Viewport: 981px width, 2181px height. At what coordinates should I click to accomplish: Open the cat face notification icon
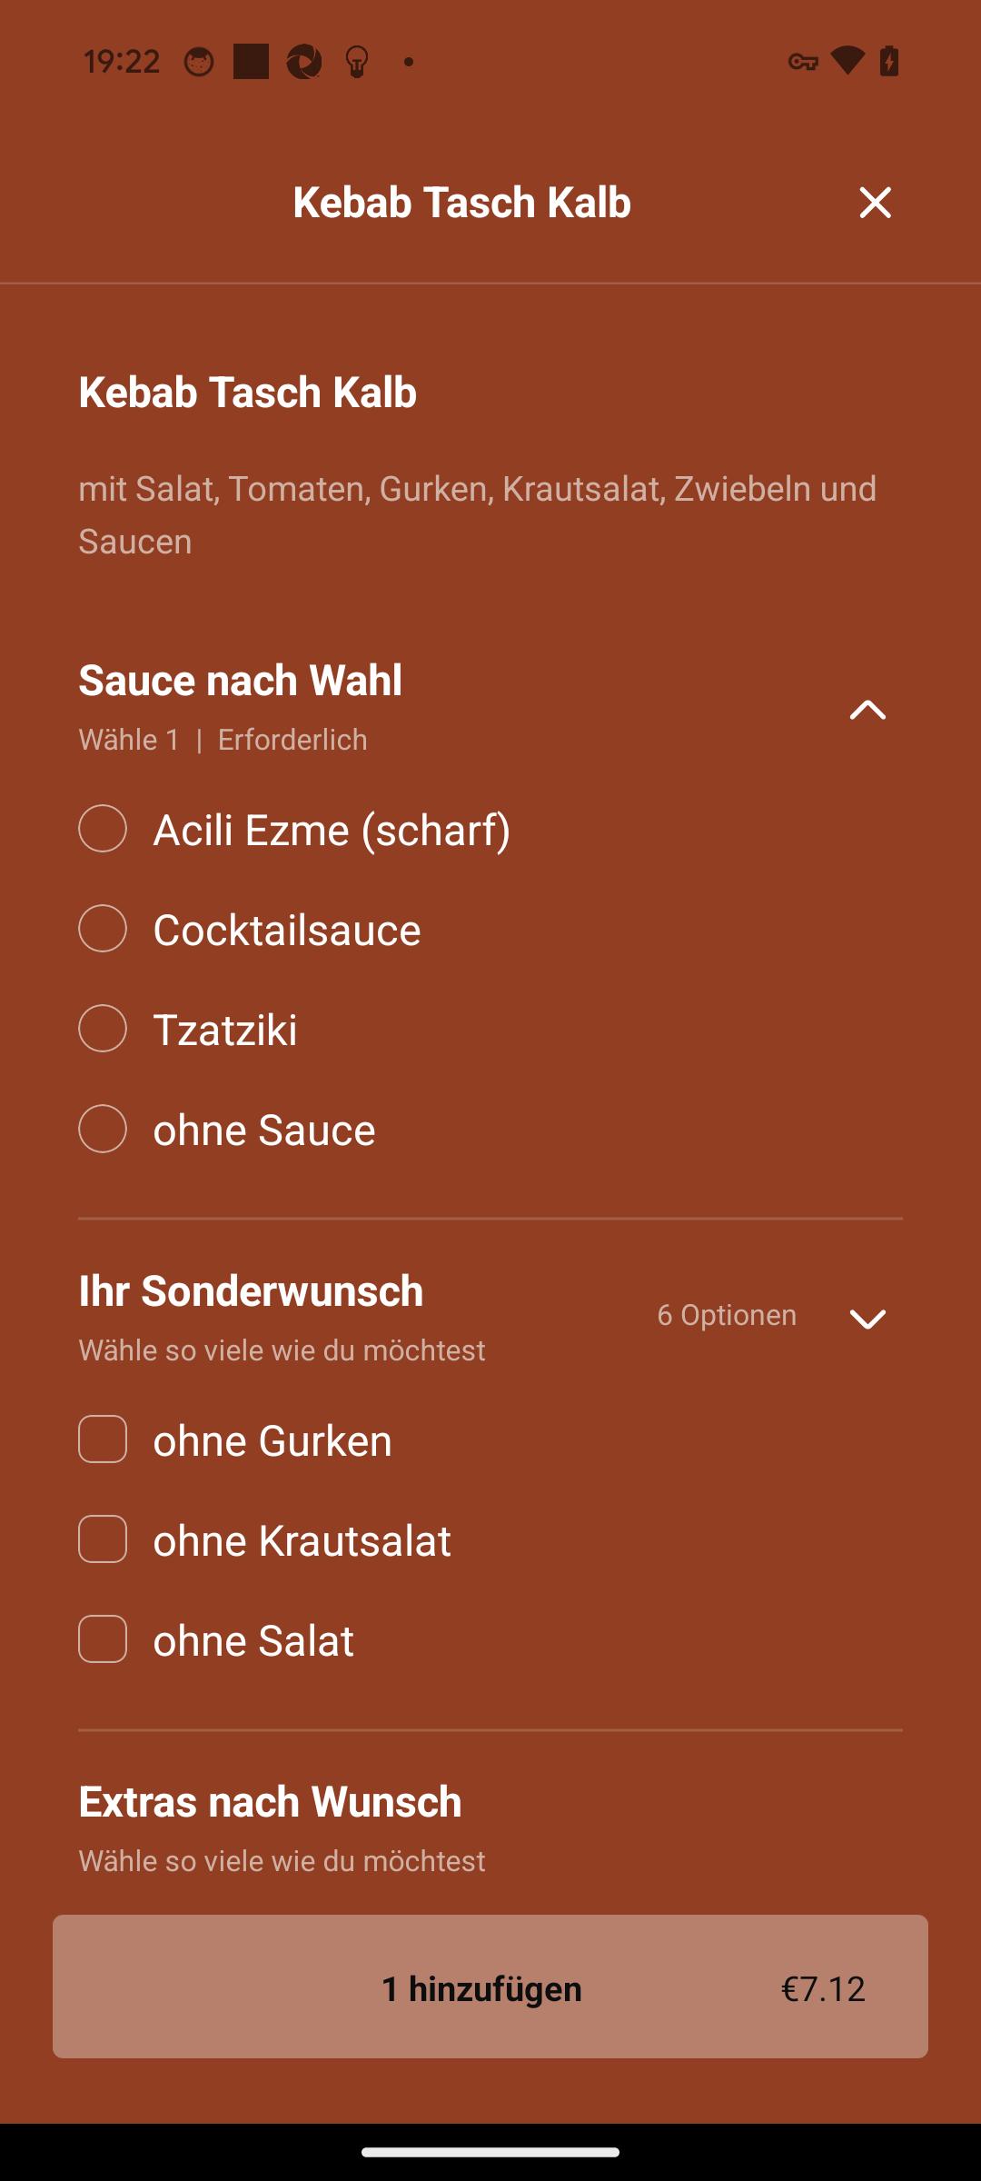[x=199, y=62]
